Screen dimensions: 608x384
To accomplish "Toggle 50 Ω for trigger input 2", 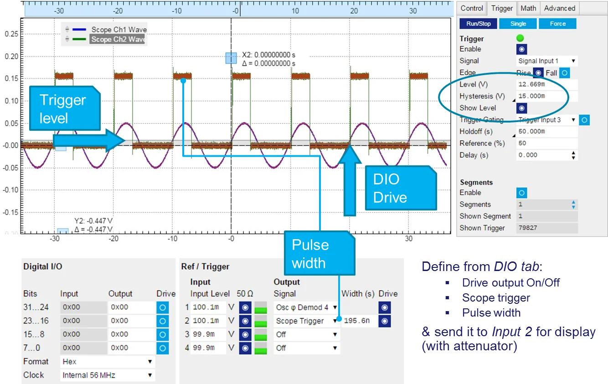I will [245, 321].
